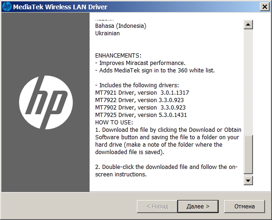Click the Отмена button
This screenshot has width=272, height=220.
245,206
